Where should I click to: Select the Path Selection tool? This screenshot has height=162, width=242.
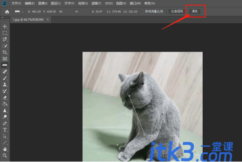click(5, 136)
